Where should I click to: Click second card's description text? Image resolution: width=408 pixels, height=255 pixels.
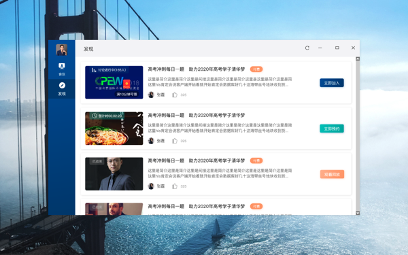tap(220, 128)
